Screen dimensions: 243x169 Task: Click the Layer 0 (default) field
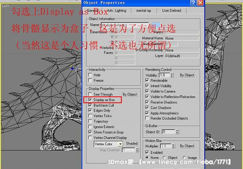pos(182,56)
